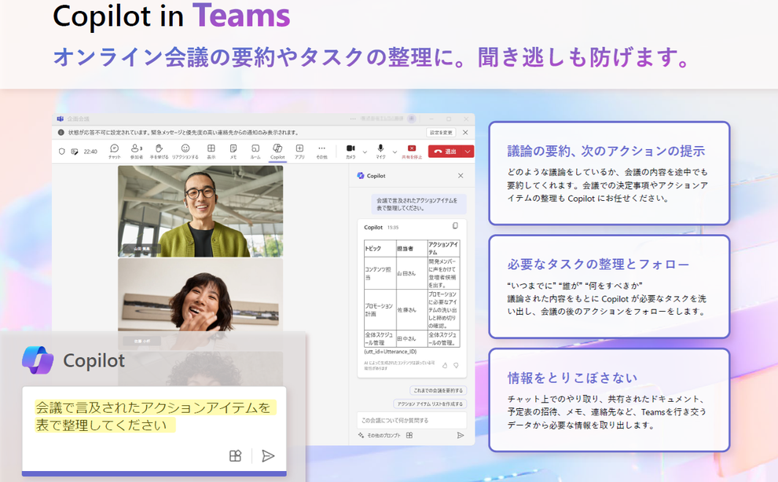Image resolution: width=778 pixels, height=482 pixels.
Task: Give thumbs up to Copilot response
Action: click(445, 365)
